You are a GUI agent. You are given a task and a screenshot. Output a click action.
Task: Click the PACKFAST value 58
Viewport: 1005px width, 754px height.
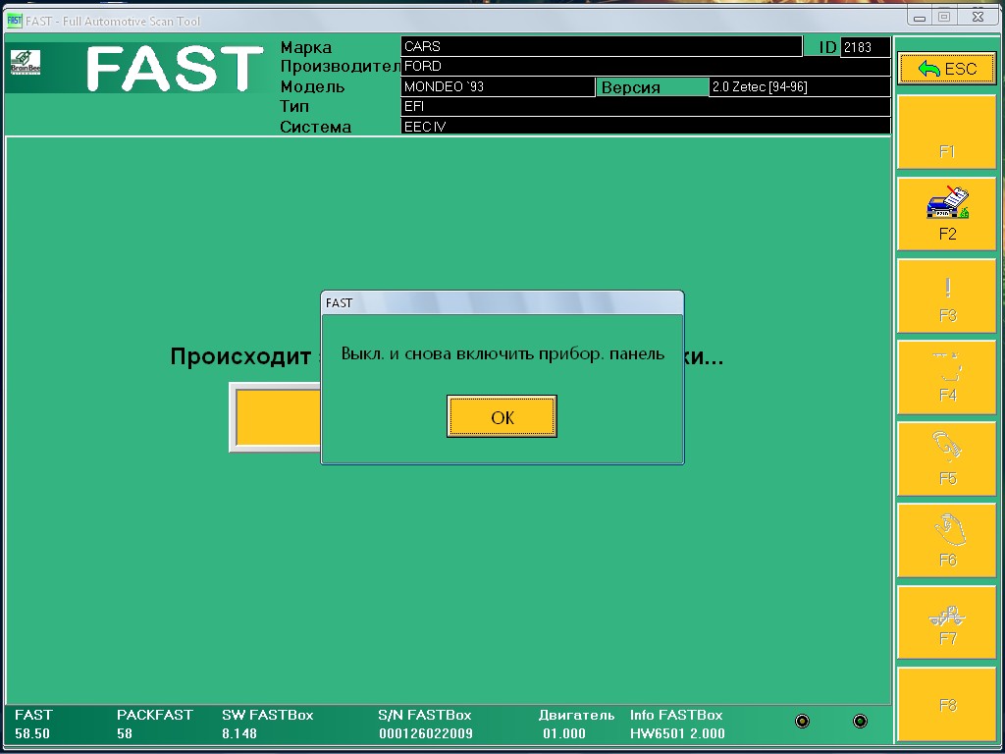(x=125, y=733)
